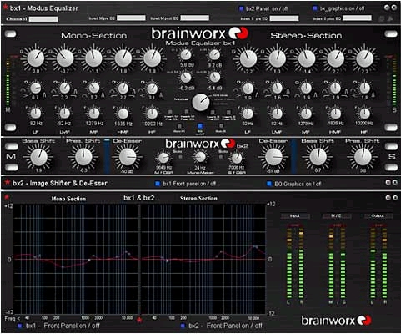Click the center knob showing -5.4 dB
The image size is (401, 334).
click(x=214, y=78)
